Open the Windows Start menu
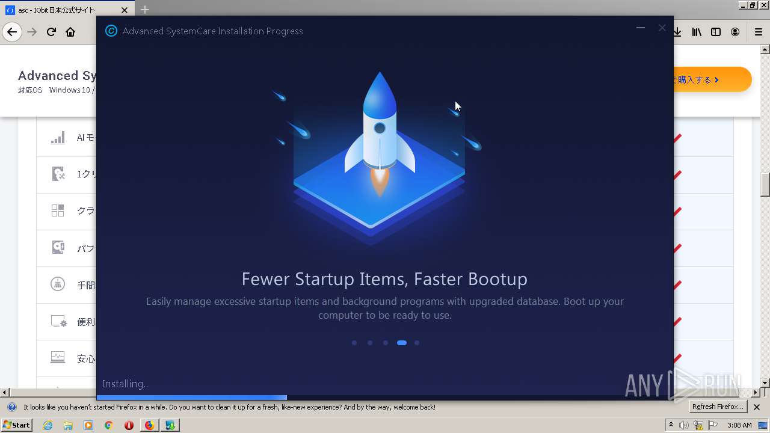 coord(17,425)
